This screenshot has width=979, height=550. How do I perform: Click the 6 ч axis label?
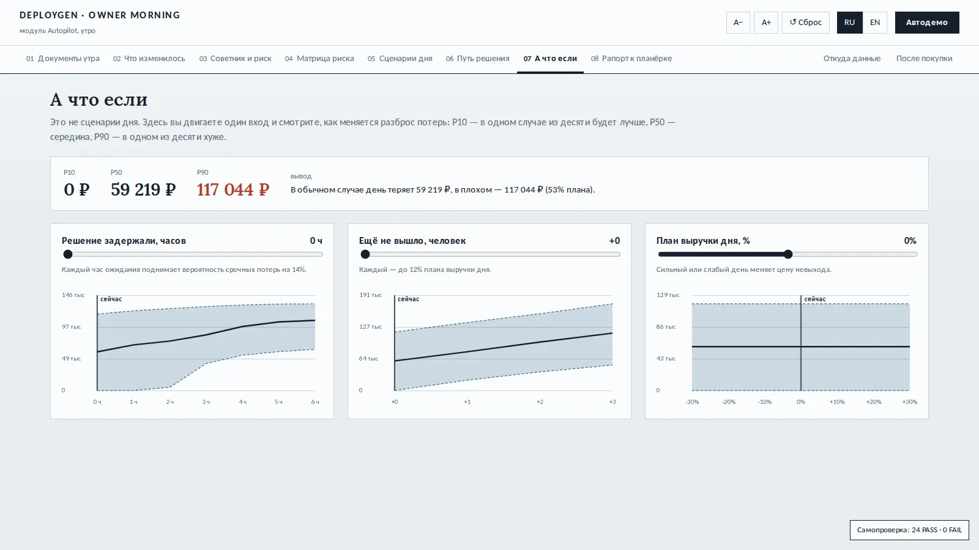click(315, 402)
